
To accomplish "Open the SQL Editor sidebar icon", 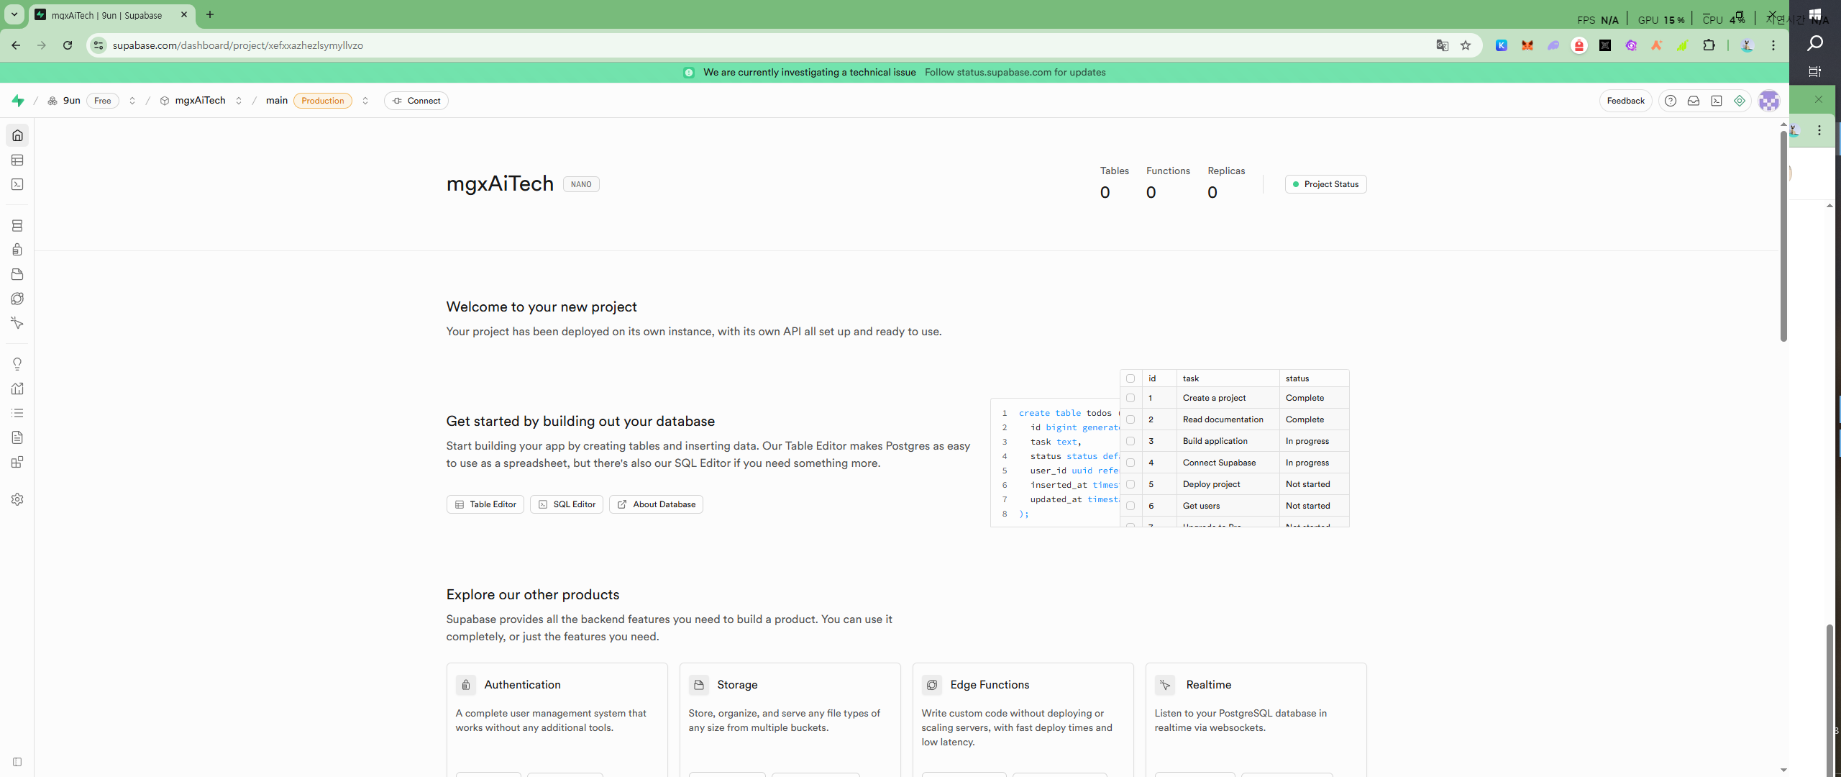I will [x=17, y=184].
